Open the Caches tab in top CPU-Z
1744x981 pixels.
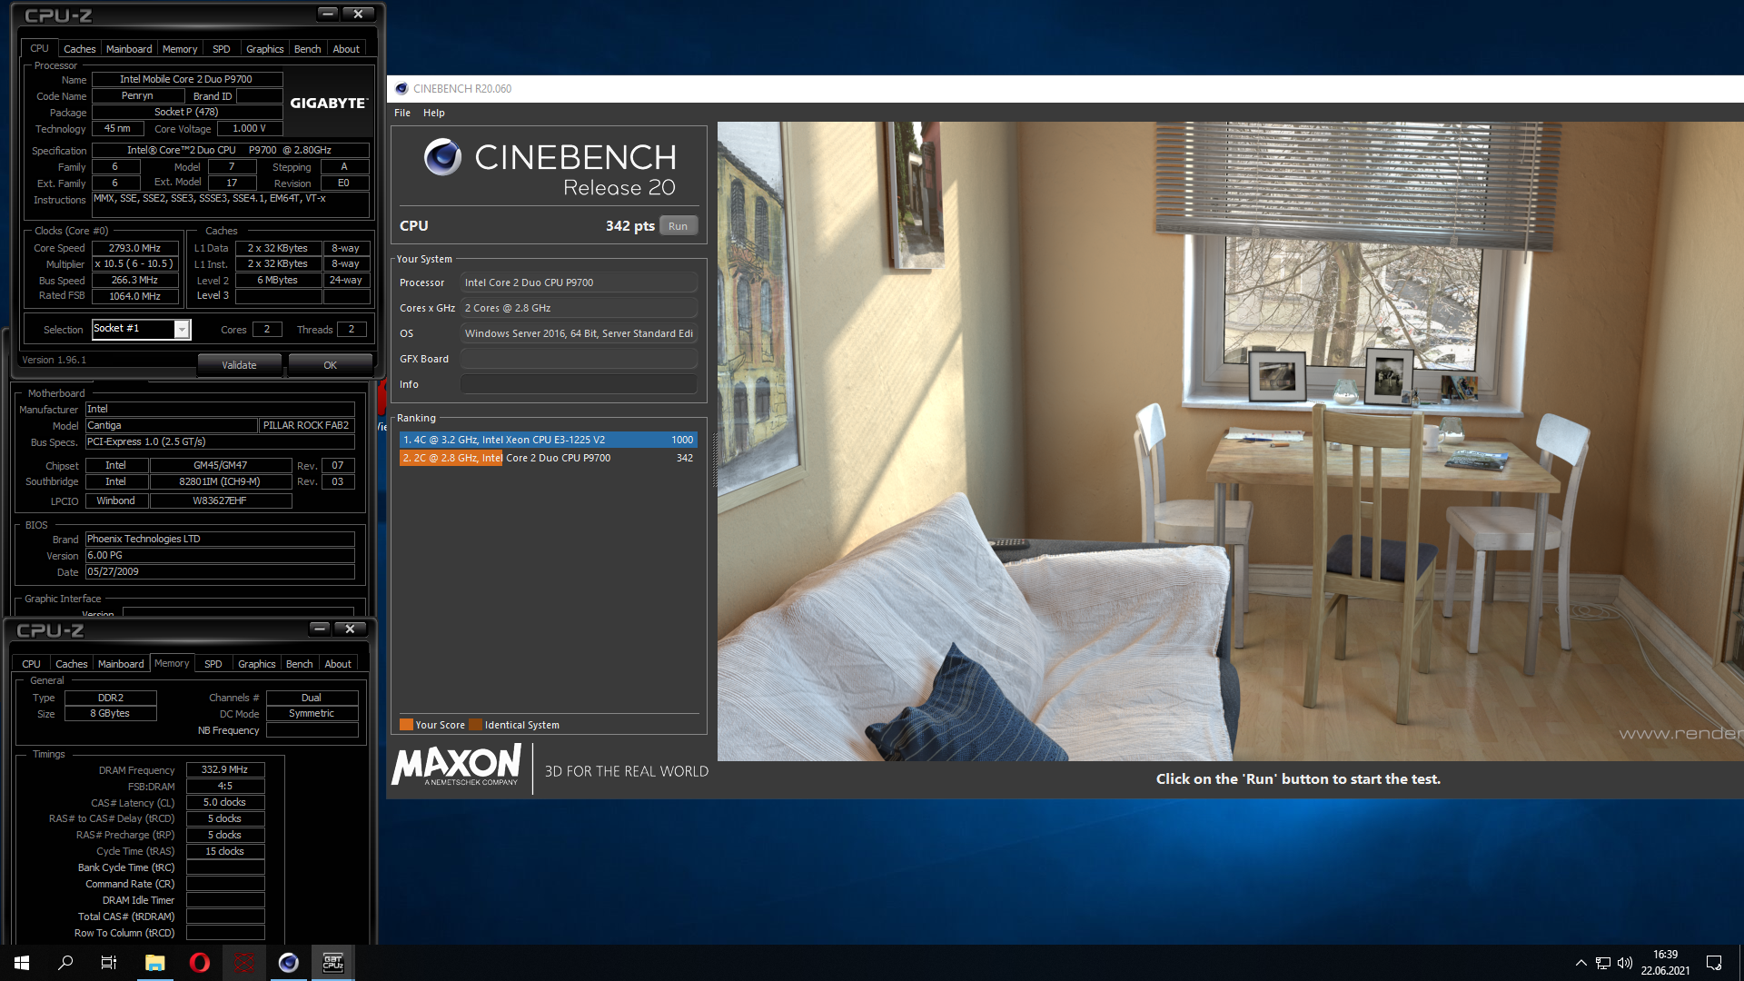(79, 49)
